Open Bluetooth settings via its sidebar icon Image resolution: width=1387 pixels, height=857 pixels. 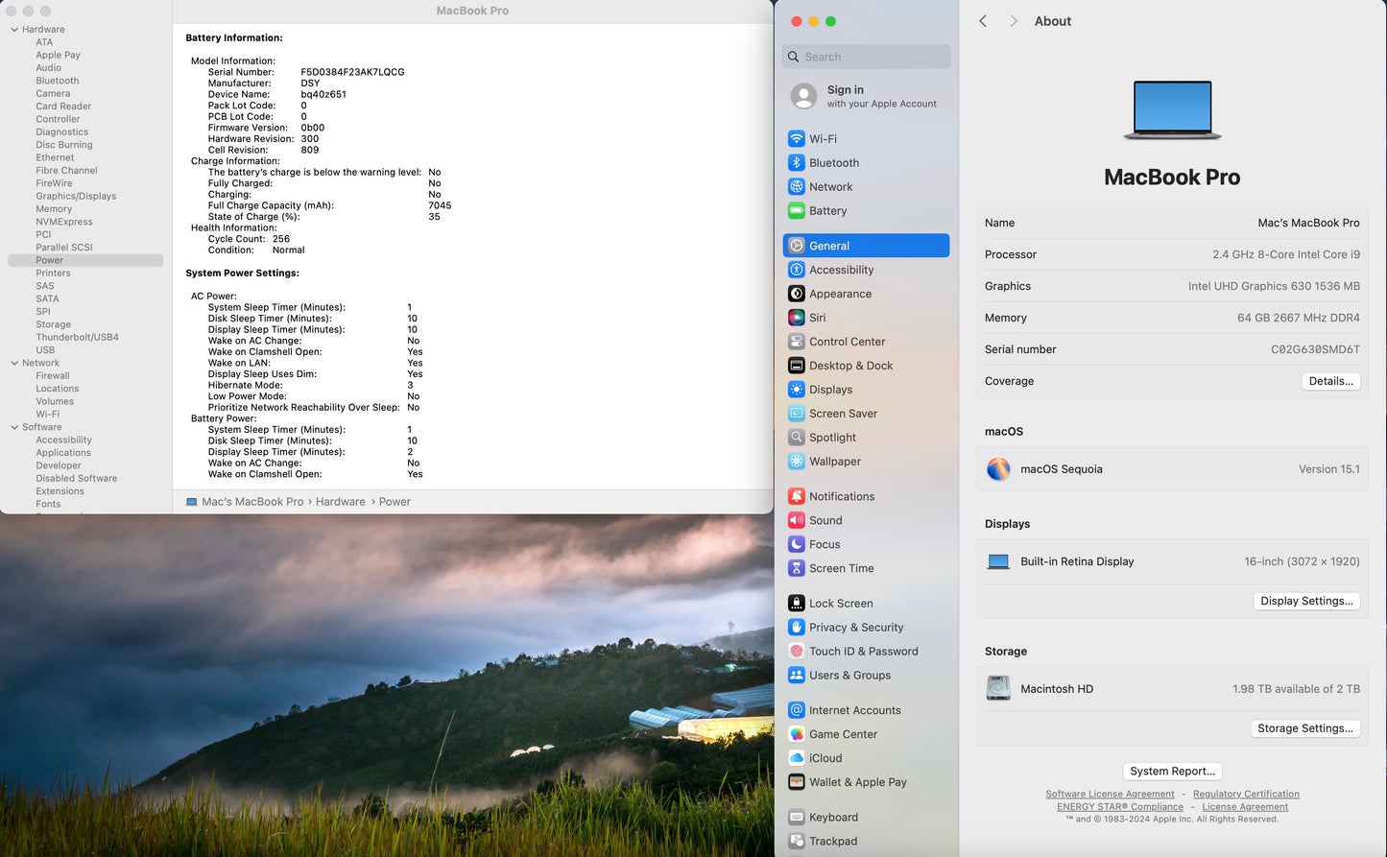coord(796,163)
